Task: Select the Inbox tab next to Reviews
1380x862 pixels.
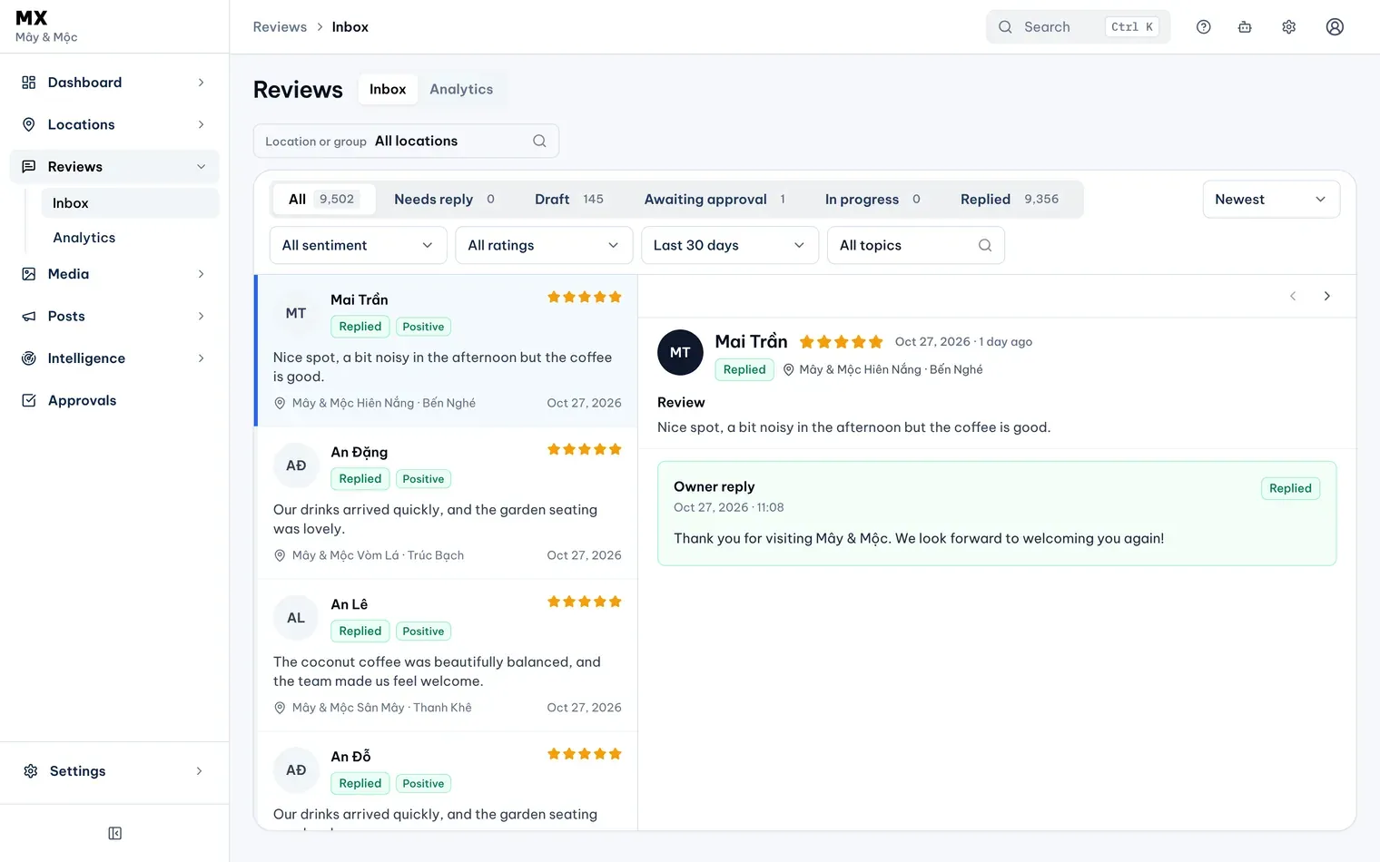Action: tap(388, 89)
